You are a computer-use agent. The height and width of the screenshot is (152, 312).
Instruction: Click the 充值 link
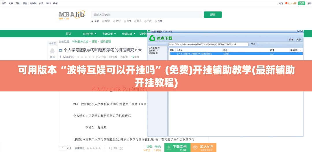tap(281, 3)
